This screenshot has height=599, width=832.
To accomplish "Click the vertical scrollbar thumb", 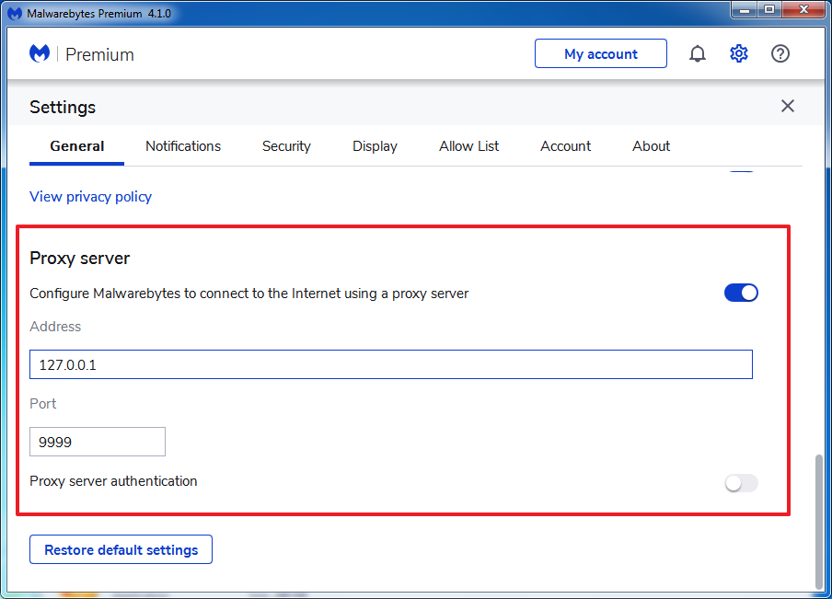I will tap(819, 521).
